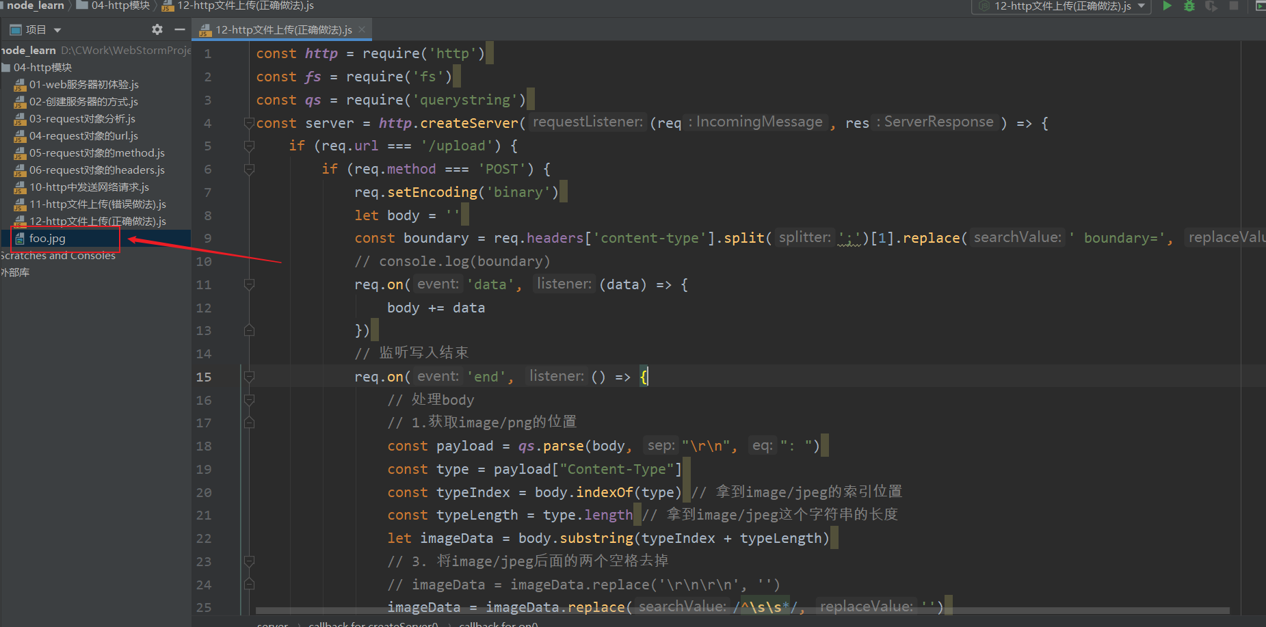Viewport: 1266px width, 627px height.
Task: Collapse req.on data callback fold on line 11
Action: (x=249, y=285)
